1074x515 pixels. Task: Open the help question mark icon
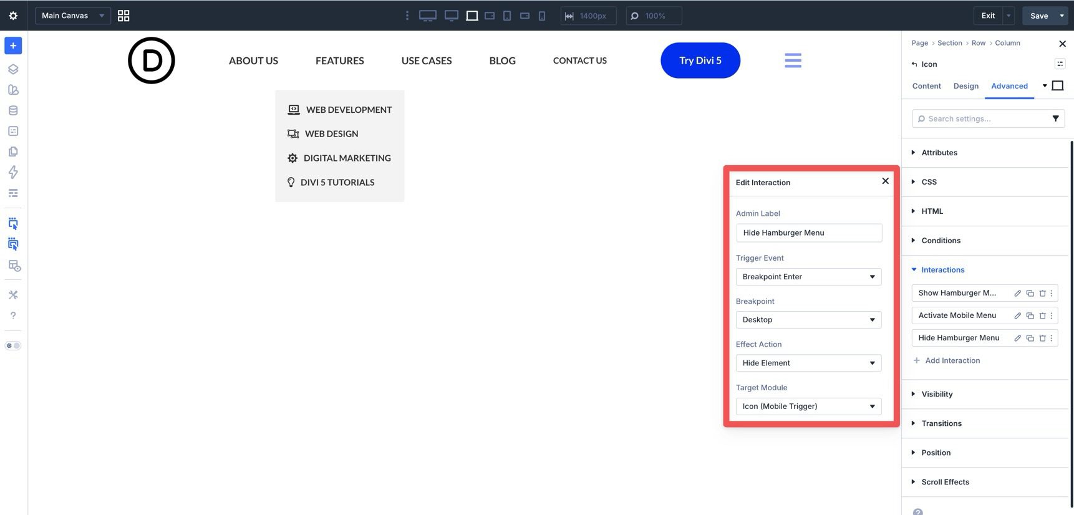13,315
